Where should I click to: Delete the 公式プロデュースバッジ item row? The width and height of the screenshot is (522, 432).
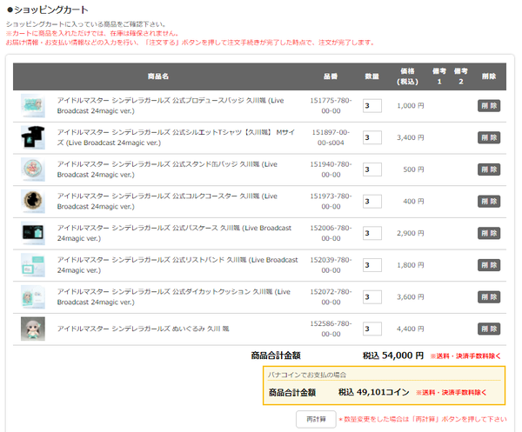489,106
